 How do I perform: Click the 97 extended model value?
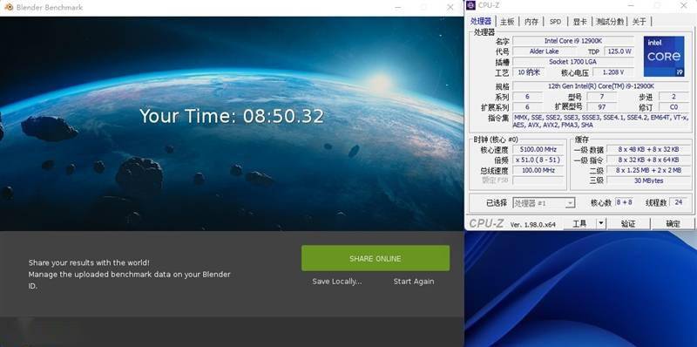[601, 106]
